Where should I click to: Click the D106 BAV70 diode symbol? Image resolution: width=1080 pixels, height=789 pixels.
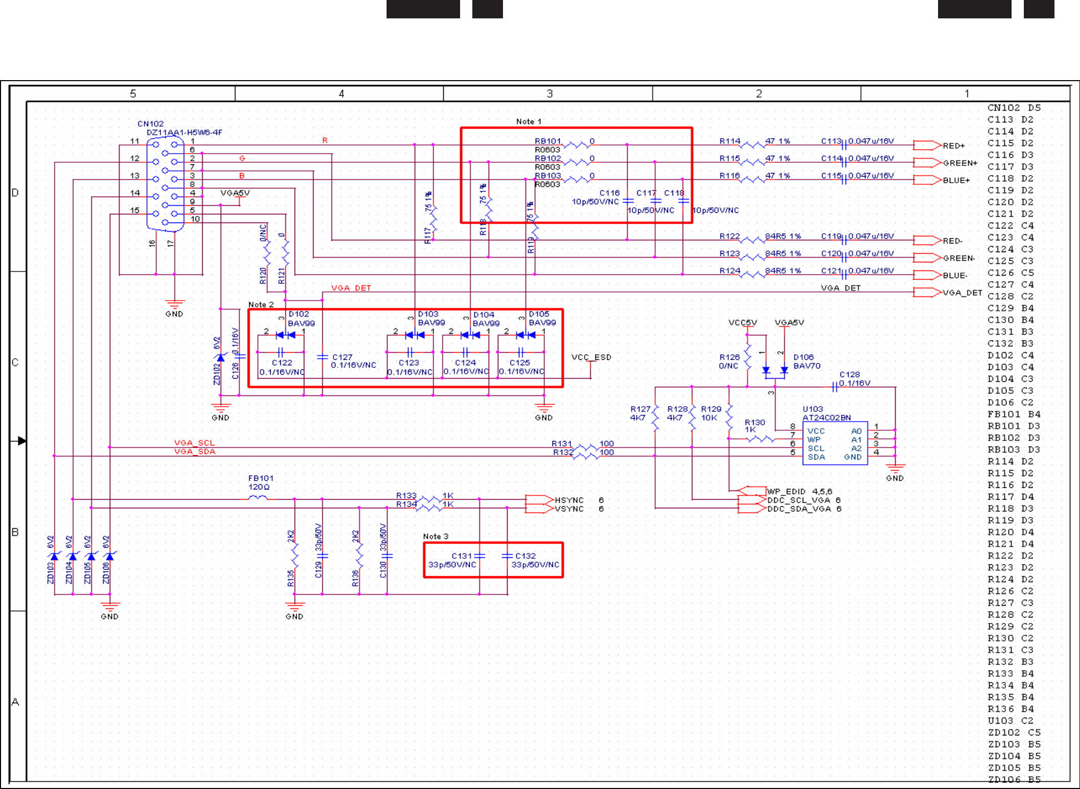coord(775,370)
